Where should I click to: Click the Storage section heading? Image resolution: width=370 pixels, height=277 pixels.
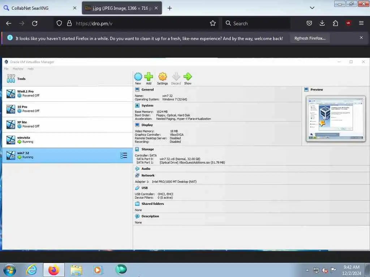(147, 149)
